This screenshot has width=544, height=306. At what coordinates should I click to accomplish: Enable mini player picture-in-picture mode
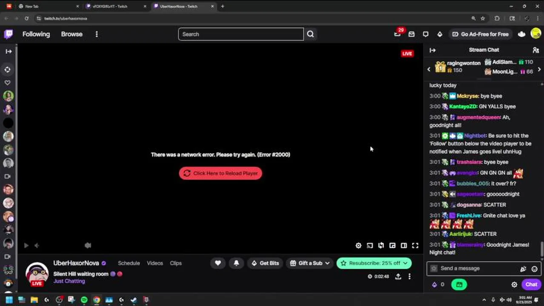tap(392, 245)
